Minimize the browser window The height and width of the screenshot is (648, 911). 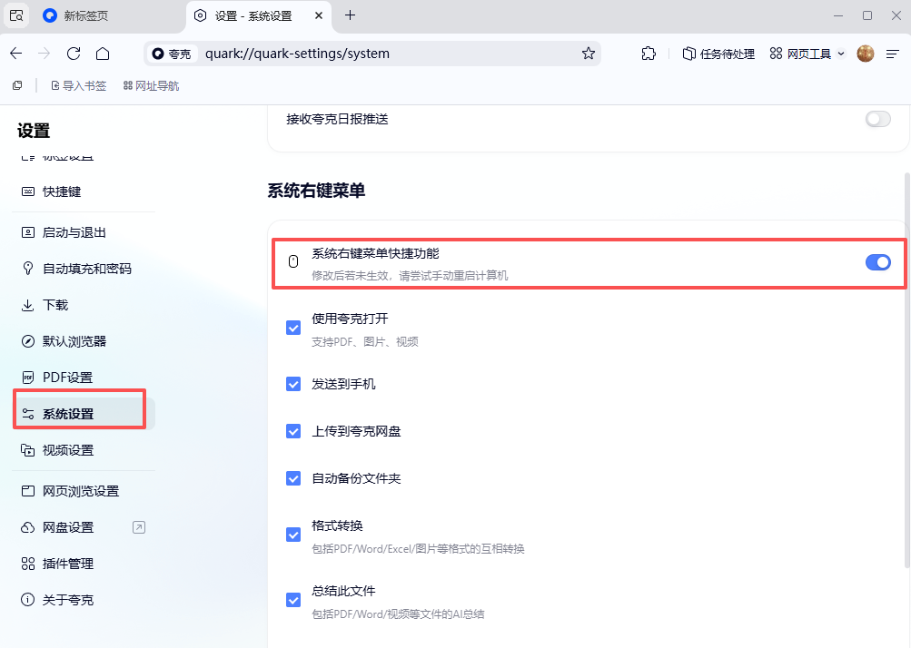coord(837,15)
